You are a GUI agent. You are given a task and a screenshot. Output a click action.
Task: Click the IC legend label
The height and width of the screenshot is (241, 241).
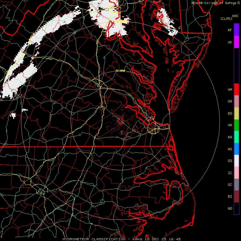click(230, 173)
